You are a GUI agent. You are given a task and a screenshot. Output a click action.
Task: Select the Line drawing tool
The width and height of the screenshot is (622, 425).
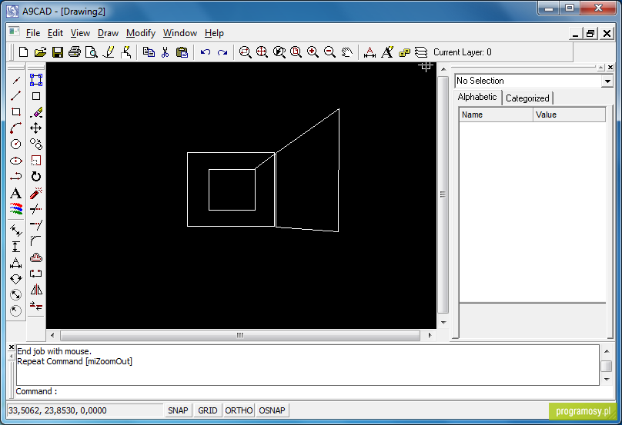point(16,96)
